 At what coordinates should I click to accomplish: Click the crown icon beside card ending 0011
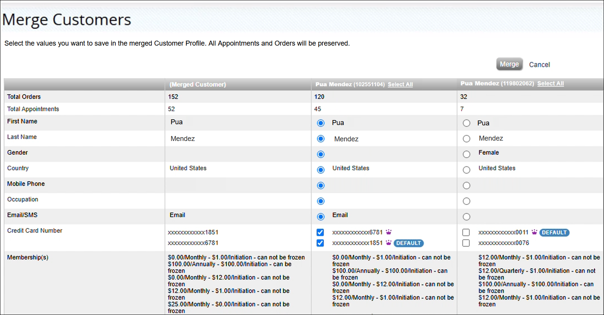(534, 232)
